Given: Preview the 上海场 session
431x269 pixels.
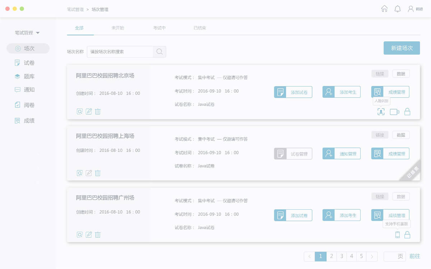Looking at the screenshot, I should click(x=80, y=173).
